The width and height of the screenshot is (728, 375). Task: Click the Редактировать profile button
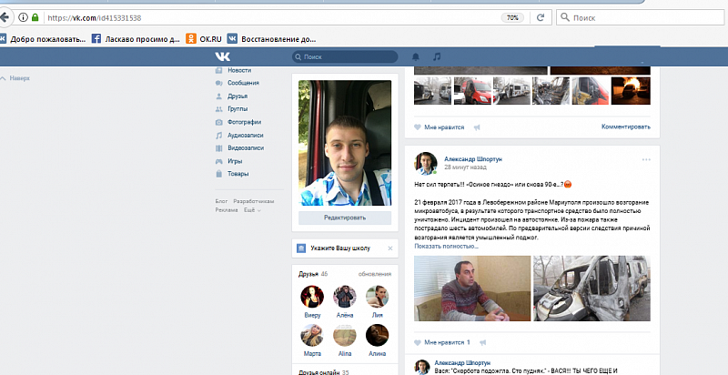[345, 218]
